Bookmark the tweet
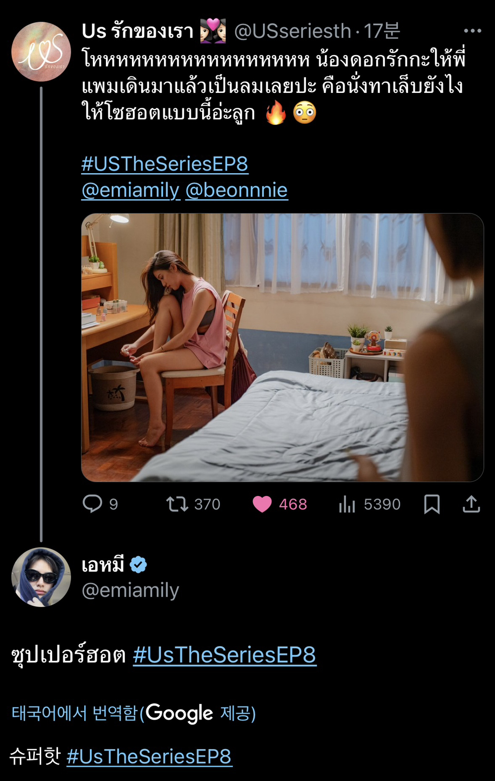The image size is (495, 781). coord(432,504)
